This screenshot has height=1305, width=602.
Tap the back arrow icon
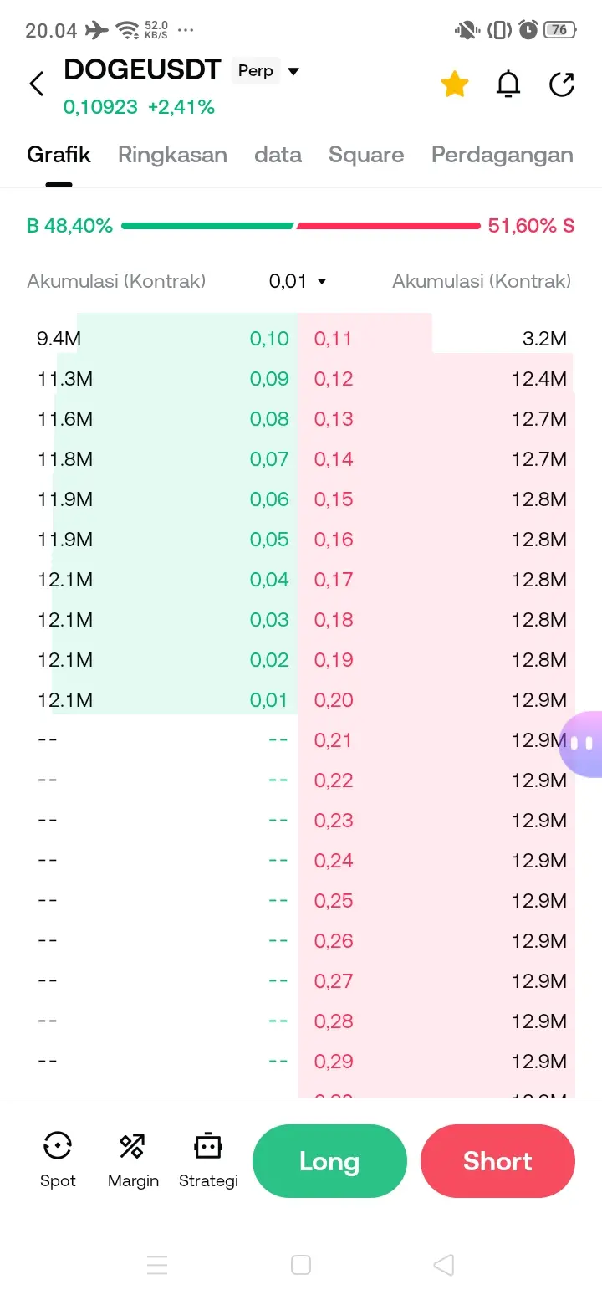37,84
